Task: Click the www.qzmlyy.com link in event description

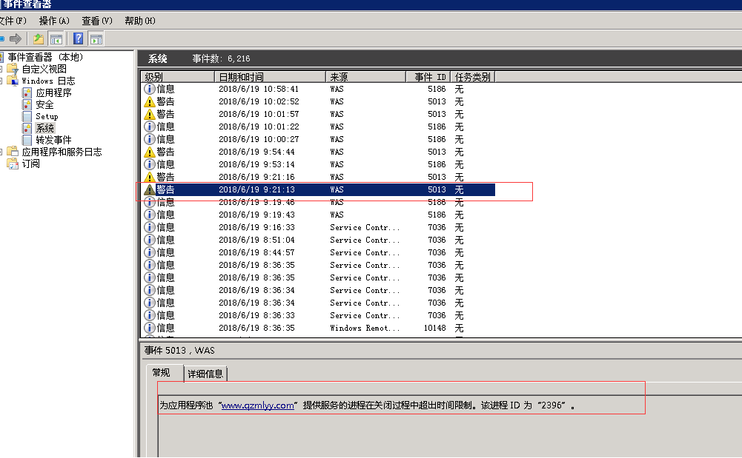Action: (x=258, y=405)
